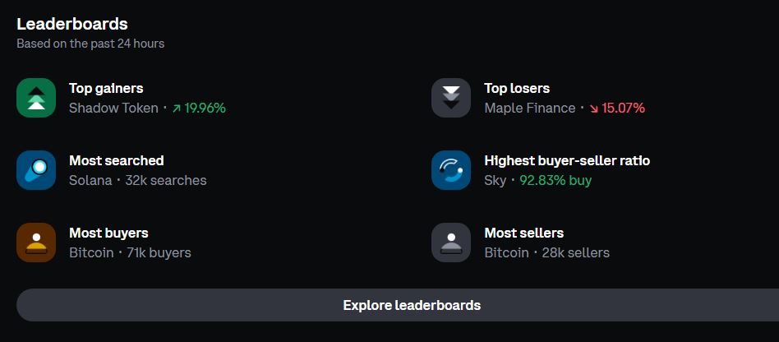779x342 pixels.
Task: Click the Most buyers person icon
Action: (x=36, y=243)
